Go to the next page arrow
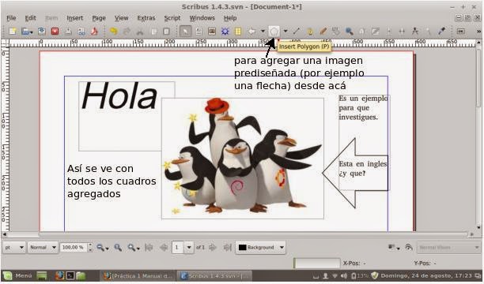 213,248
